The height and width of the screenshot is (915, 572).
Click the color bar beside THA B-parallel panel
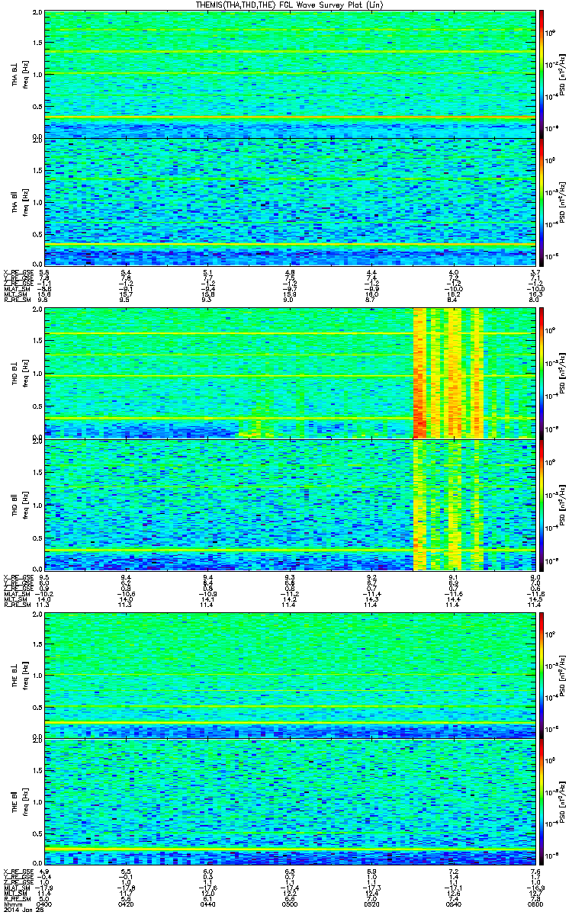click(542, 202)
